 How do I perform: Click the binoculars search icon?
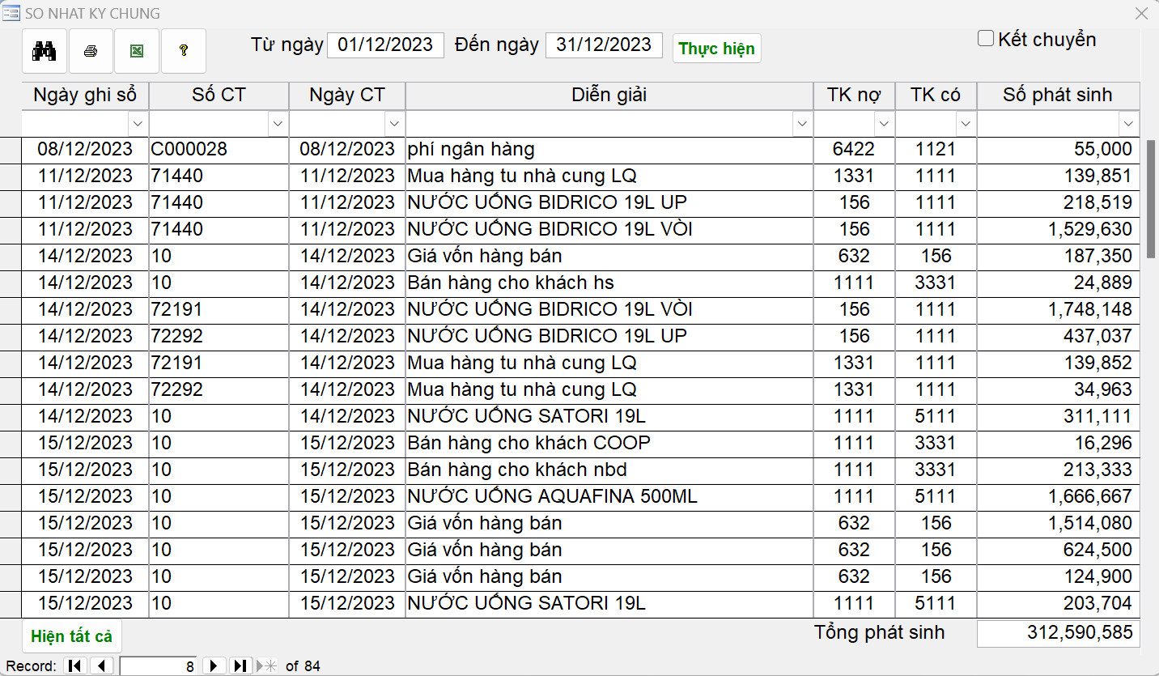click(45, 51)
